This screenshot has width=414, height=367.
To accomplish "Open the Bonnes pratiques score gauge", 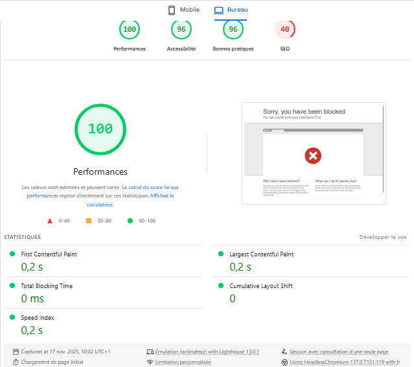I will coord(233,29).
